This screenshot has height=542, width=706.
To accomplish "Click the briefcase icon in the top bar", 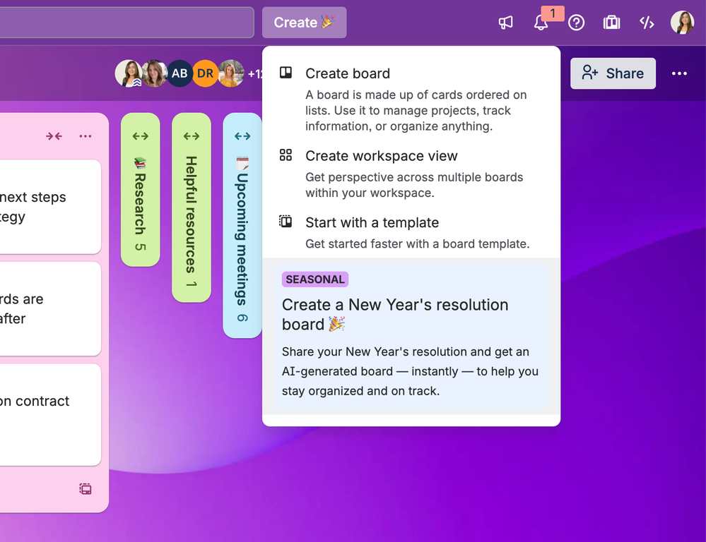I will click(611, 23).
